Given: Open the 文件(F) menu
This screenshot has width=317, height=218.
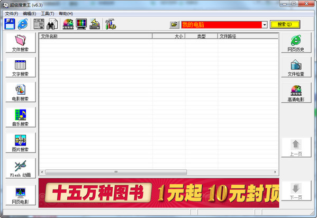Looking at the screenshot, I should pyautogui.click(x=12, y=14).
